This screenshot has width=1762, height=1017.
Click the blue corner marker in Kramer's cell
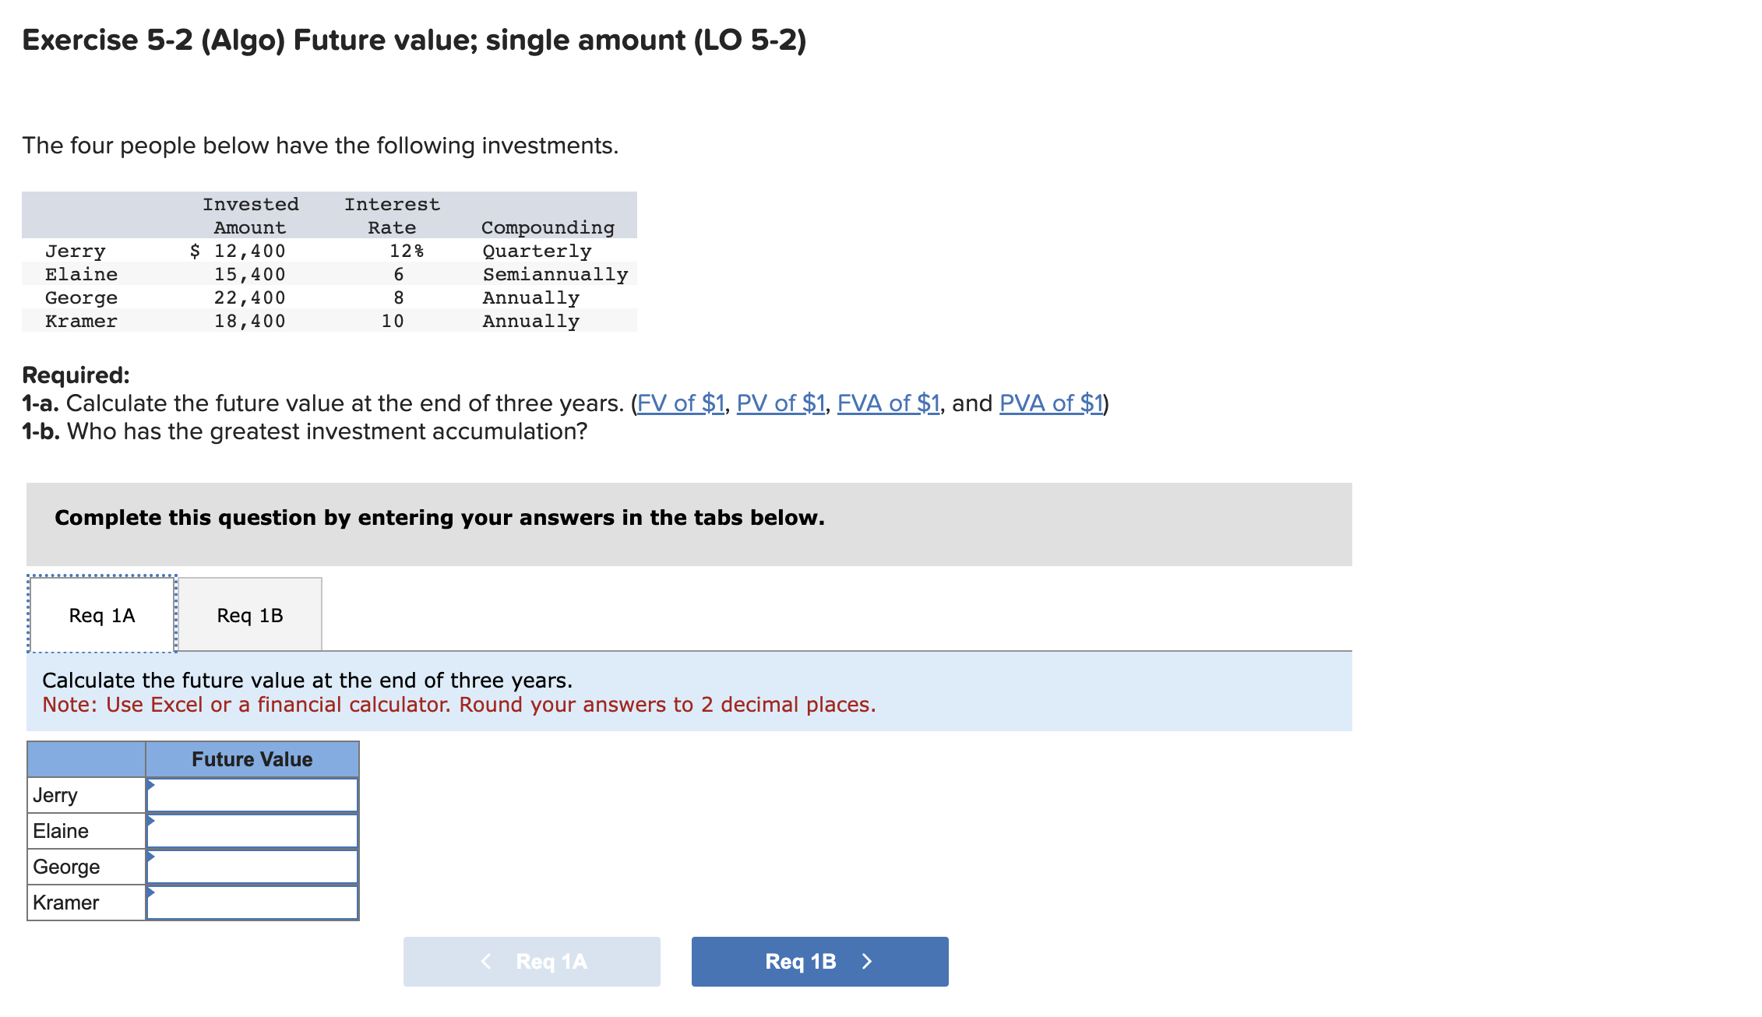(150, 892)
